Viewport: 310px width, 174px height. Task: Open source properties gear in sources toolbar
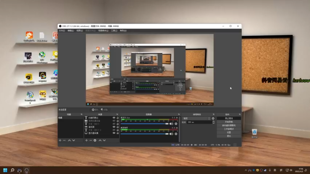[95, 140]
